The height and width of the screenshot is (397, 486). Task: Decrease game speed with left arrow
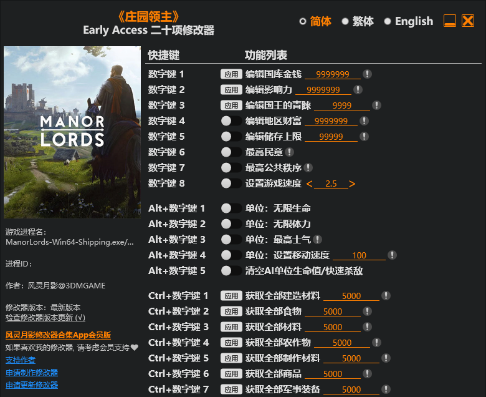pos(310,184)
